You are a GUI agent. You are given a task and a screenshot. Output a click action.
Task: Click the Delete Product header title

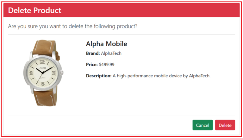point(34,10)
